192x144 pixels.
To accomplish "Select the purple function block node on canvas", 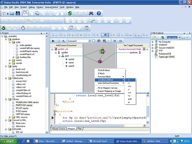I will tap(100, 61).
